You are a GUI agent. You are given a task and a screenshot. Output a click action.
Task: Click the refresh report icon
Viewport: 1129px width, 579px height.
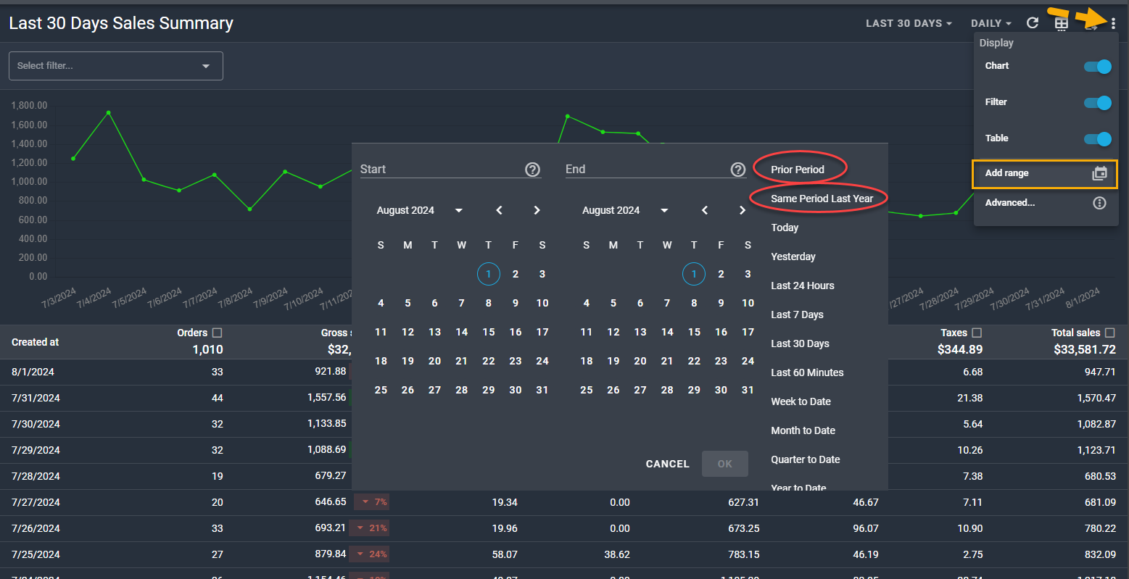[1033, 23]
